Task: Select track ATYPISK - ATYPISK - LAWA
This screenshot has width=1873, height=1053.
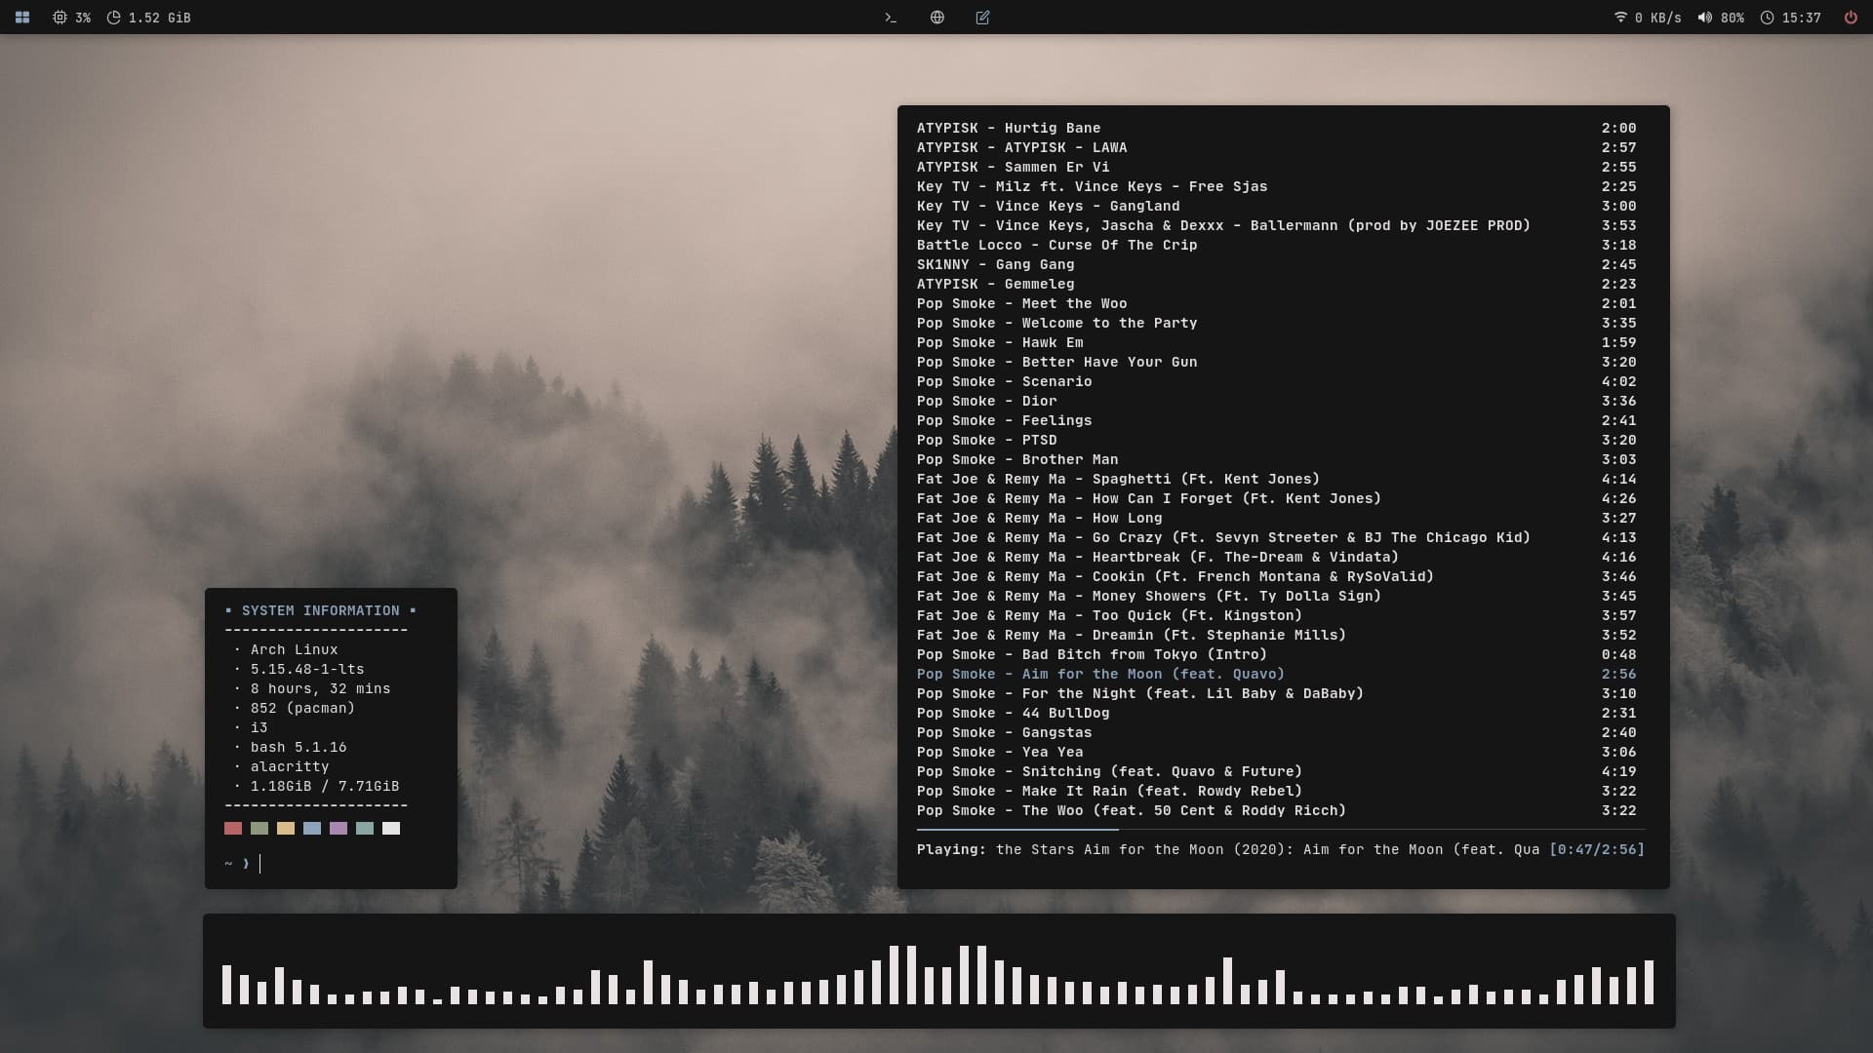Action: [1277, 147]
